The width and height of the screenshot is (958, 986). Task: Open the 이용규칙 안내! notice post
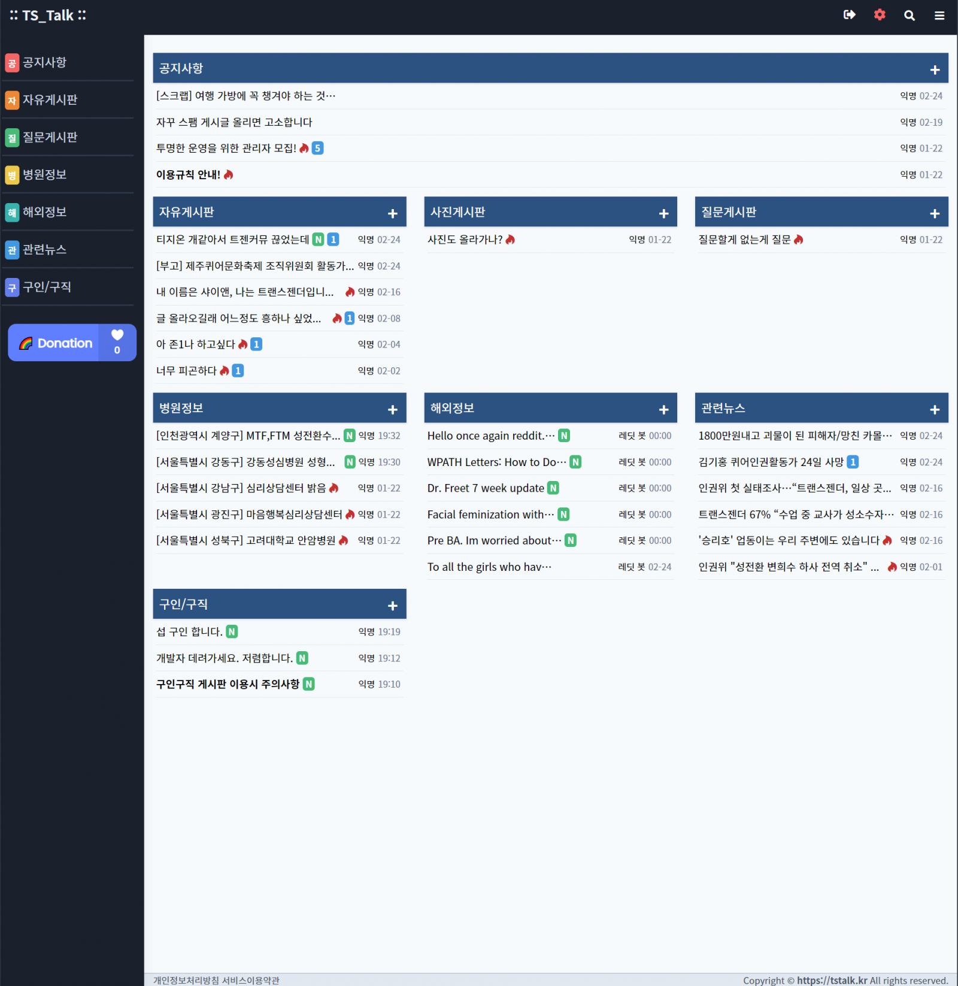pyautogui.click(x=188, y=175)
